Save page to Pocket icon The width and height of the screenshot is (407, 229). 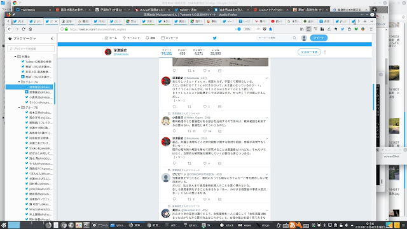pyautogui.click(x=265, y=29)
